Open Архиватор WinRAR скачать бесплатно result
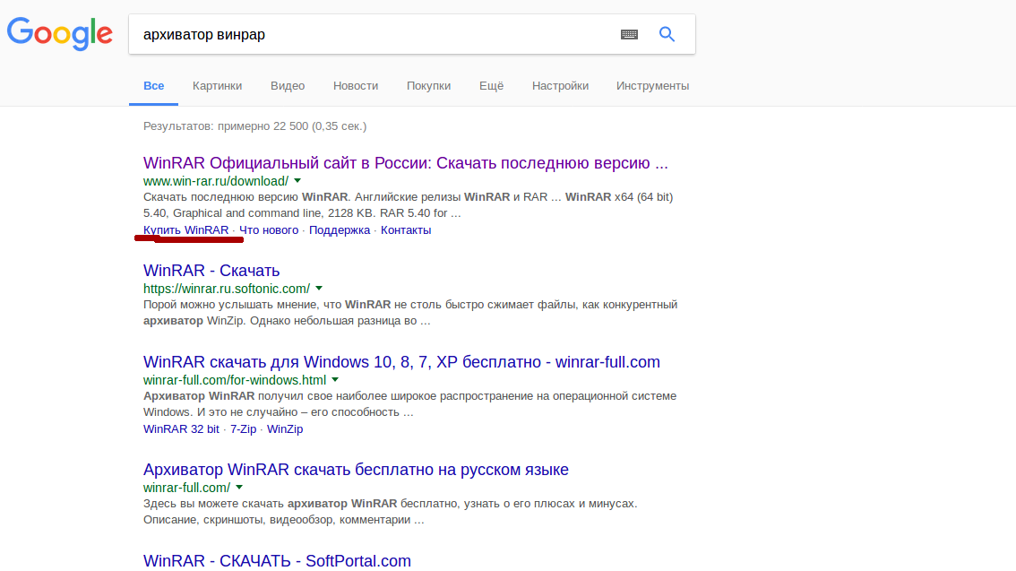This screenshot has width=1016, height=571. coord(356,469)
